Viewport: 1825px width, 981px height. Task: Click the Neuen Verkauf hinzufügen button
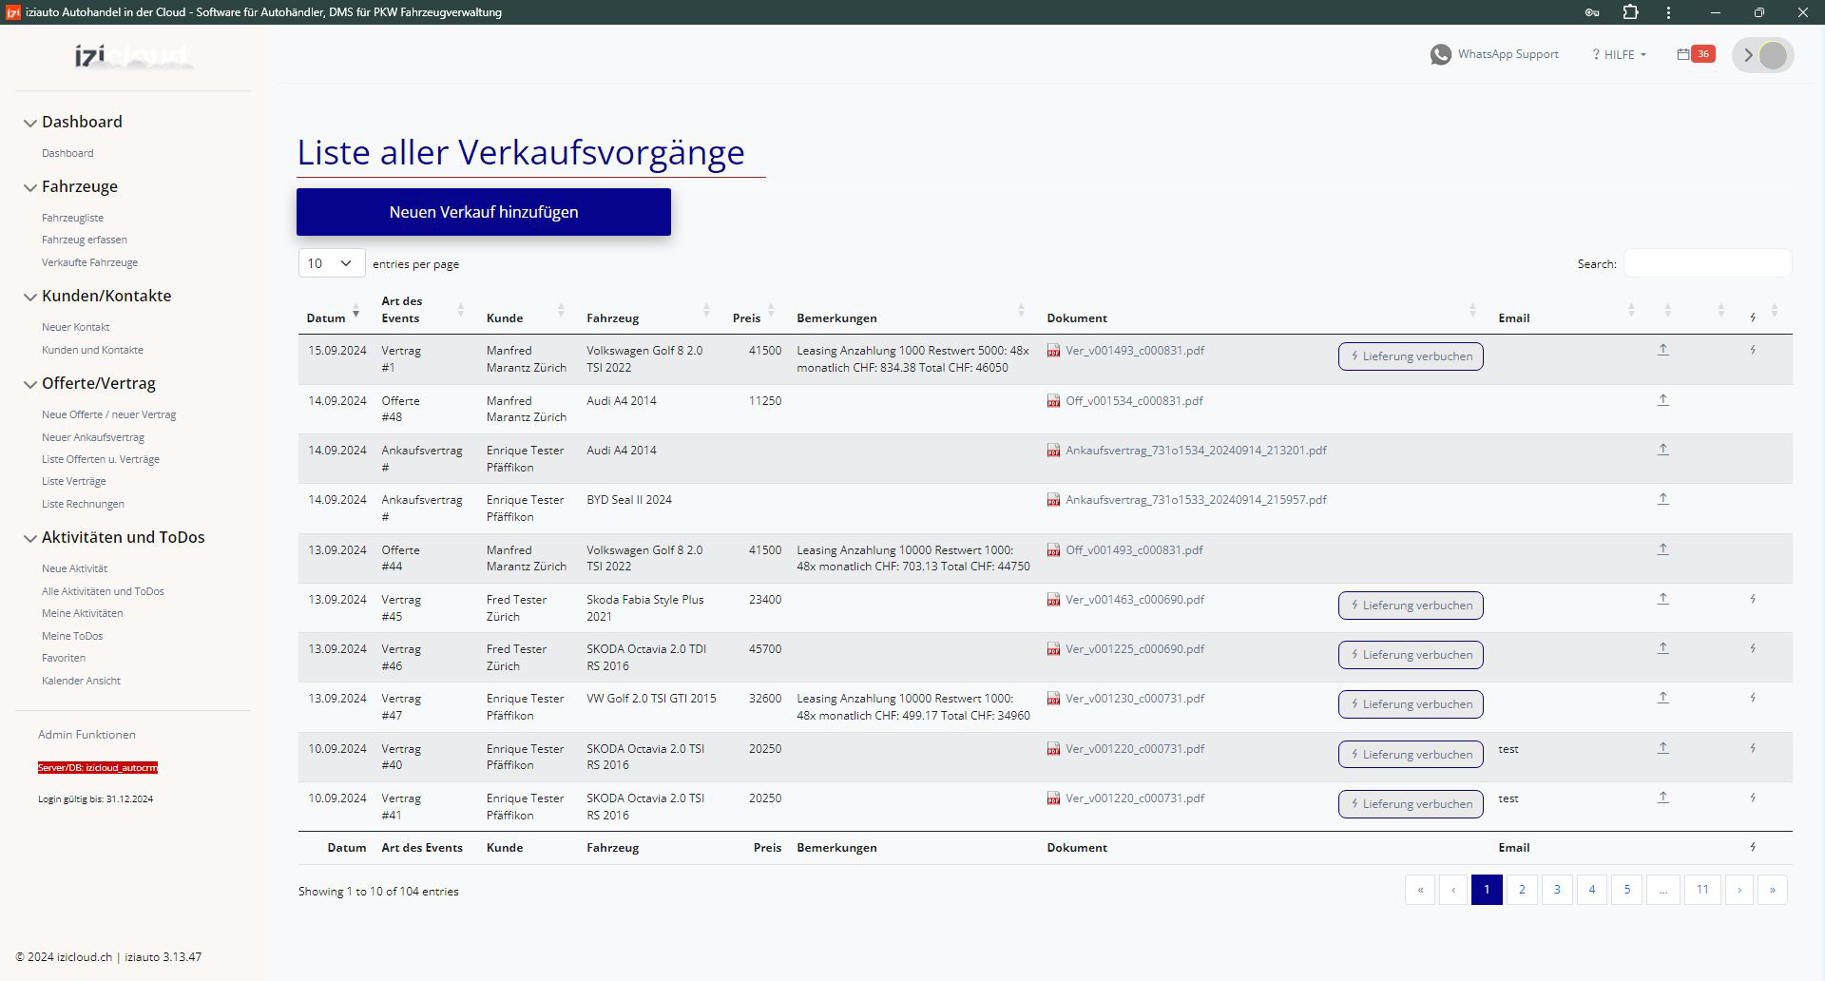tap(483, 212)
